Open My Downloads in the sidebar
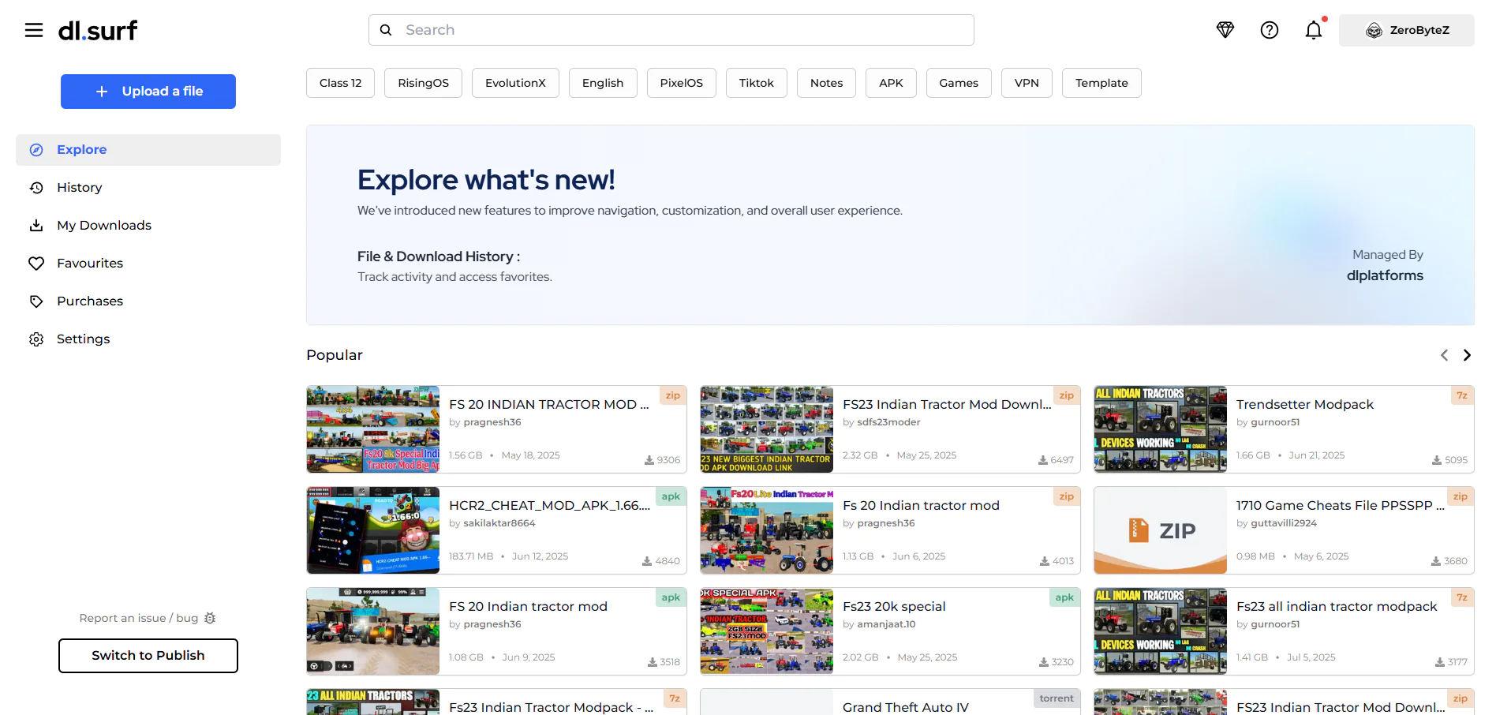 coord(103,226)
